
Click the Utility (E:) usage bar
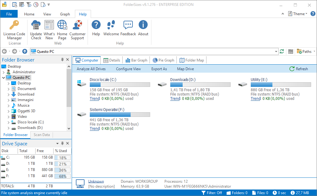pyautogui.click(x=281, y=85)
